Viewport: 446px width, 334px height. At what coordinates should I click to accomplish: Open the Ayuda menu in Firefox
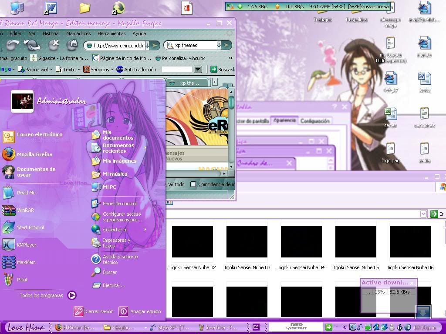pos(139,33)
